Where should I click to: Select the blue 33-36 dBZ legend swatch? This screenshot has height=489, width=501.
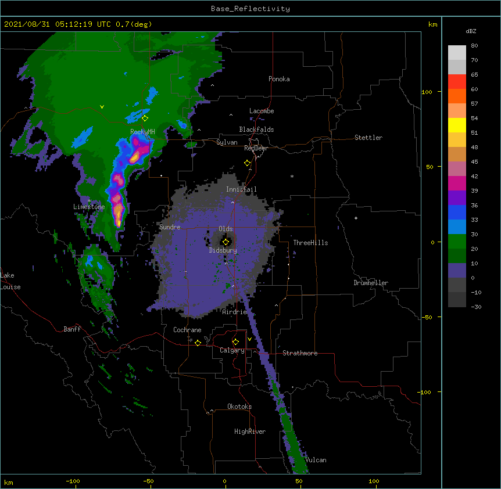tap(457, 212)
